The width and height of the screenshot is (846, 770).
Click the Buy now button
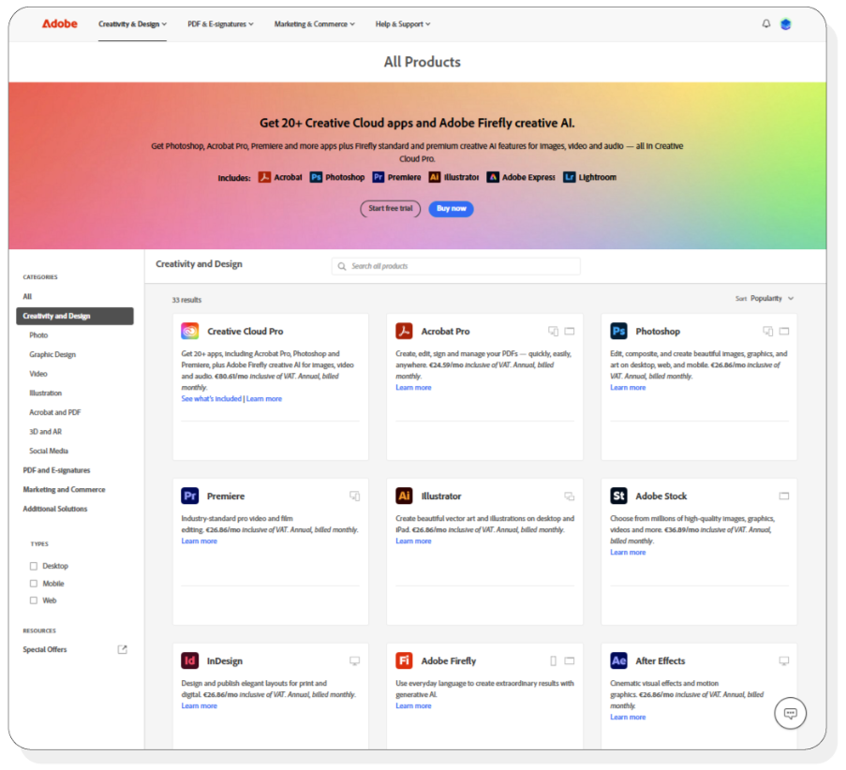[x=451, y=209]
